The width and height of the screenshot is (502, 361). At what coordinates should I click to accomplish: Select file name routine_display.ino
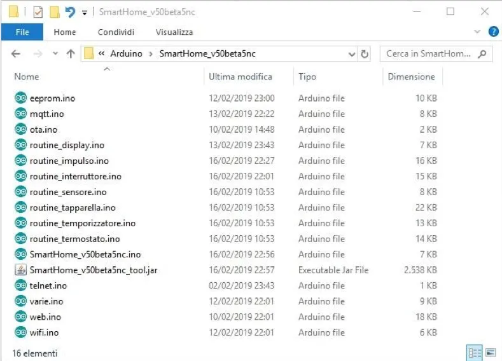click(x=67, y=145)
